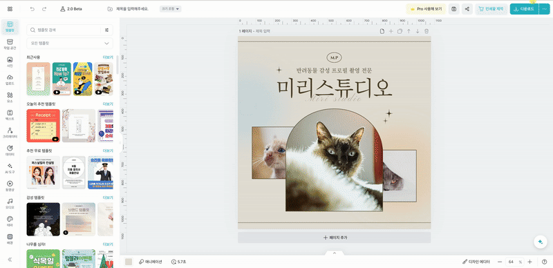
Task: Click 더보기 next to 감성 템플릿
Action: click(108, 198)
